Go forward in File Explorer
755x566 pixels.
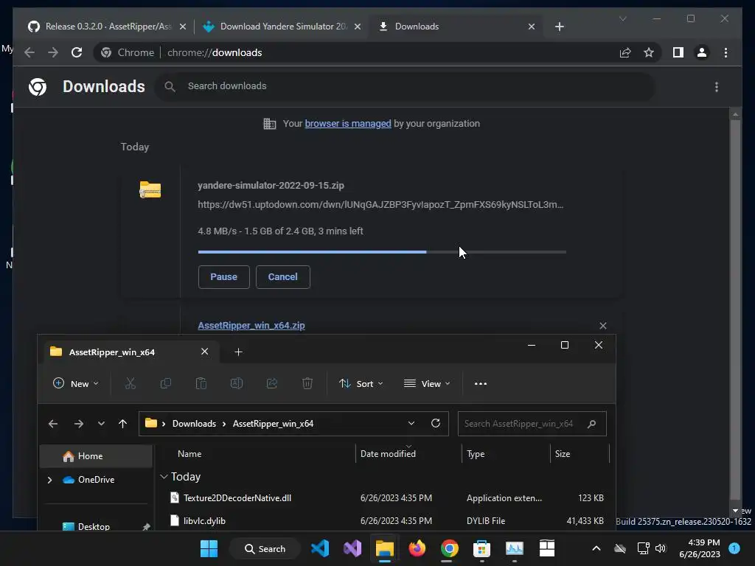[78, 424]
